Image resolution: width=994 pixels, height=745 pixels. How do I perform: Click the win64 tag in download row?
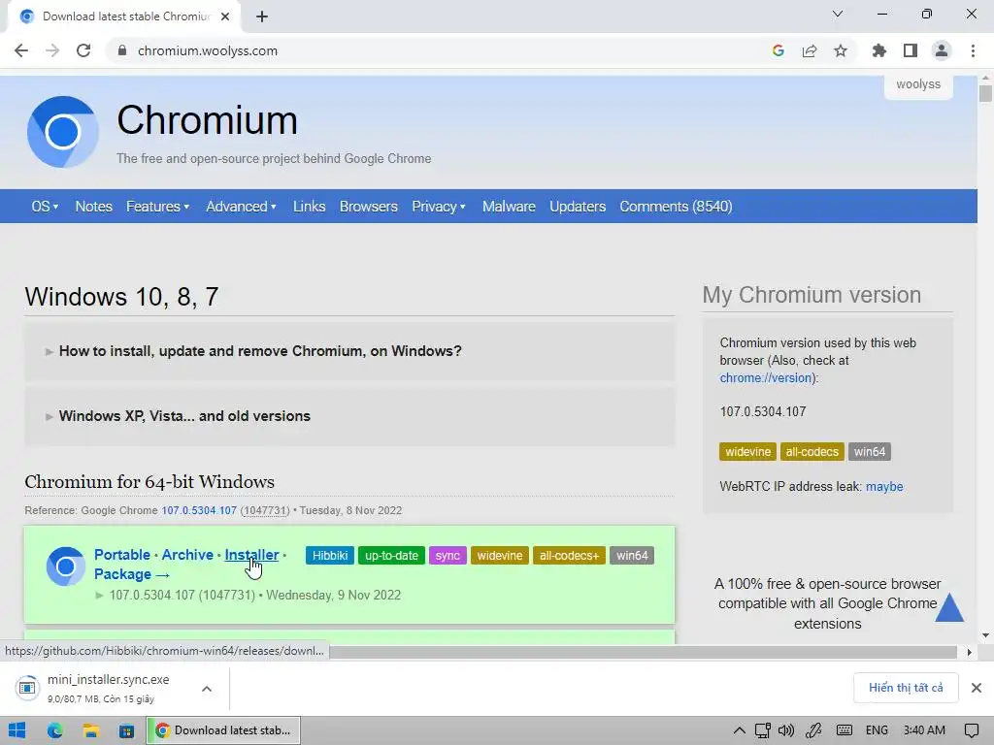(x=632, y=556)
